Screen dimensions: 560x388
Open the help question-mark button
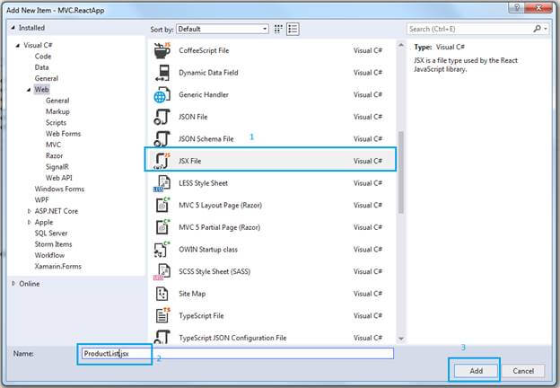[516, 7]
